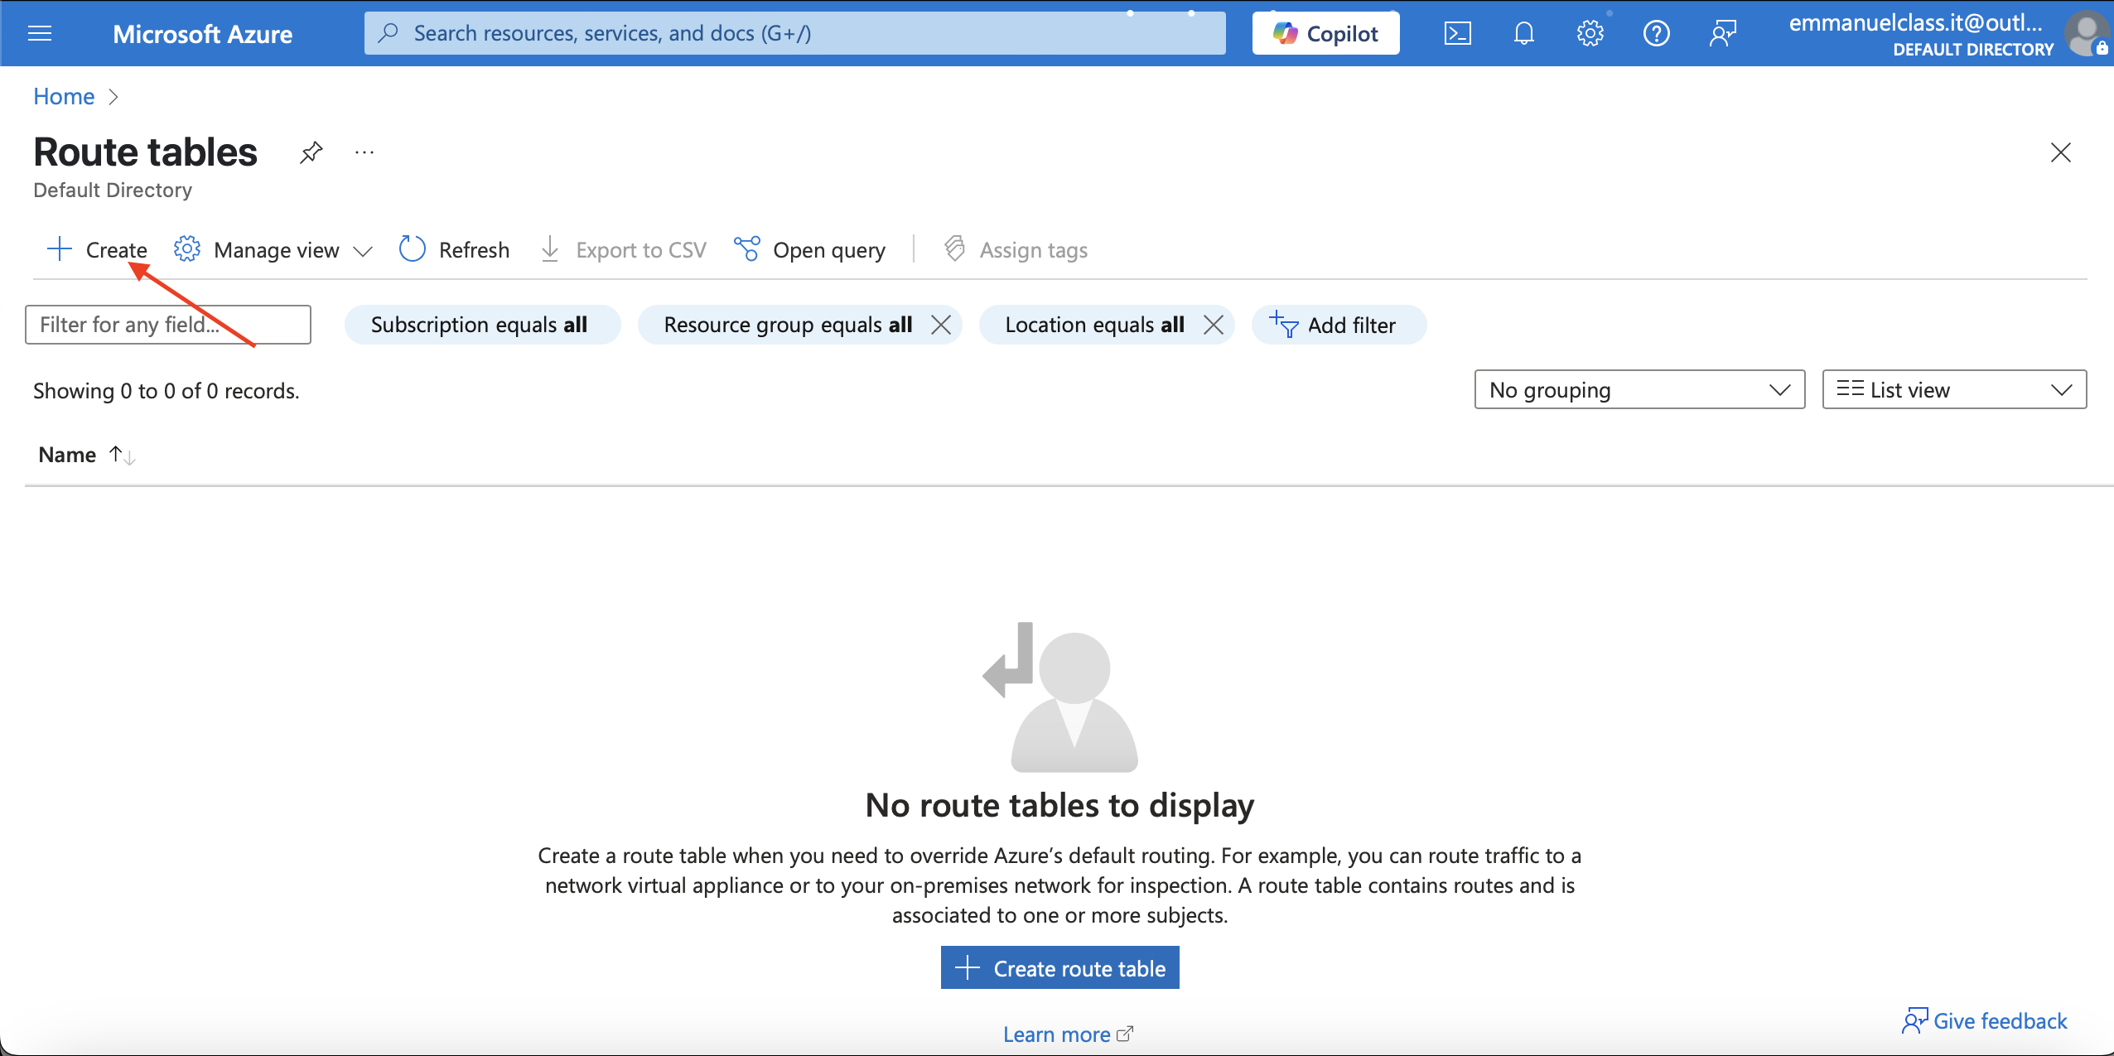This screenshot has height=1056, width=2114.
Task: Expand the List view dropdown
Action: (x=1954, y=389)
